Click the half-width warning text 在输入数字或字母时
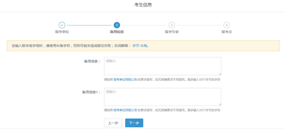 [27, 46]
